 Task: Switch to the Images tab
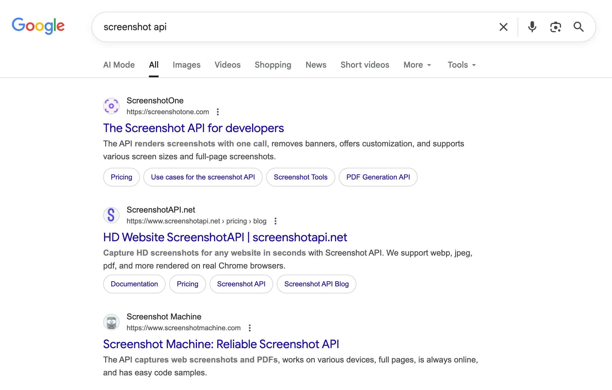tap(186, 65)
